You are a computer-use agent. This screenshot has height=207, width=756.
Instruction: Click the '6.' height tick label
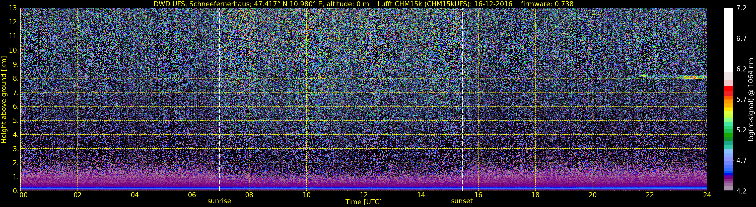pyautogui.click(x=16, y=107)
